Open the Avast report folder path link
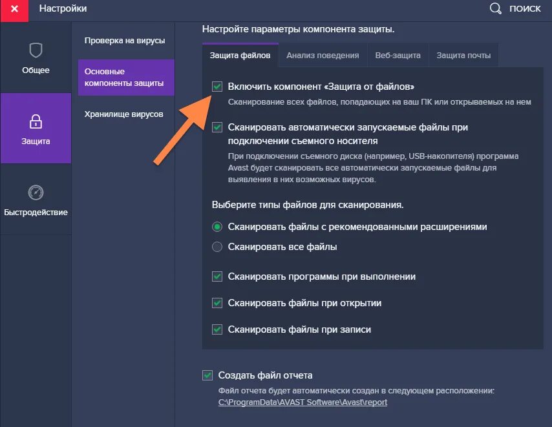 303,402
